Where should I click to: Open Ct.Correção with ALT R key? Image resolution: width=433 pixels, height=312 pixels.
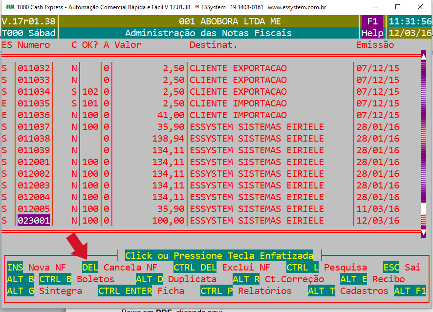tap(246, 279)
